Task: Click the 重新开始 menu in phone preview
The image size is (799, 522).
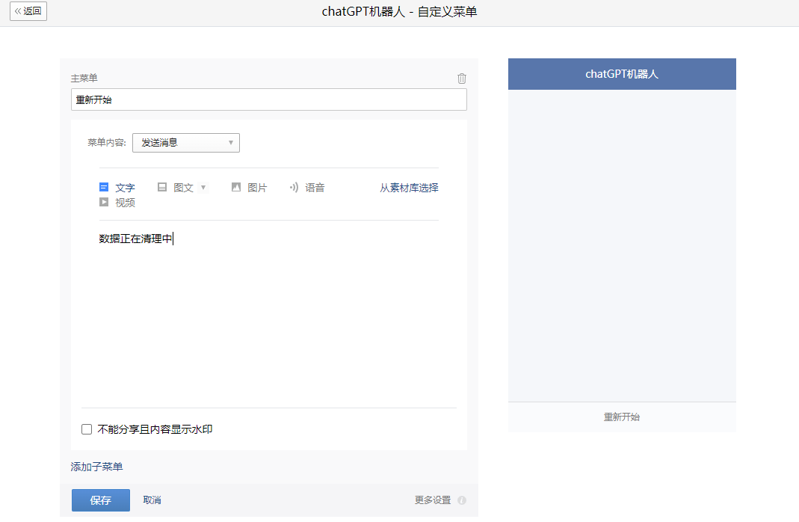Action: [622, 417]
